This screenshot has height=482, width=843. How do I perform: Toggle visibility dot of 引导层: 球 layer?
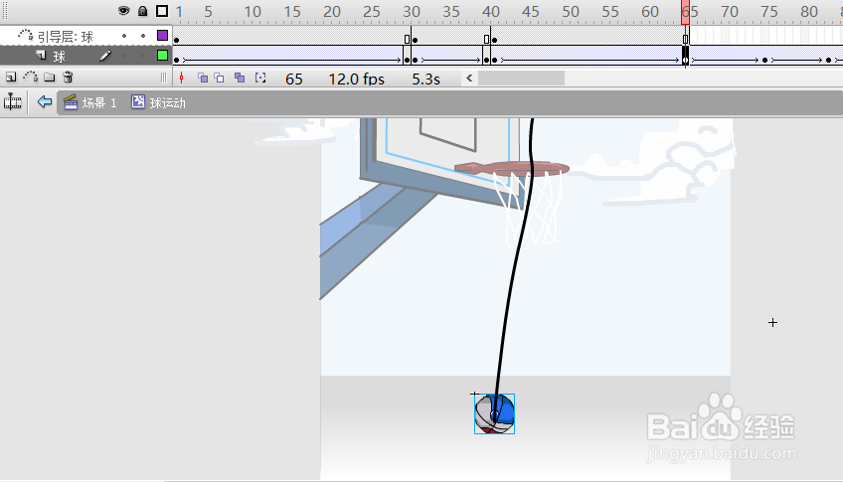[124, 36]
